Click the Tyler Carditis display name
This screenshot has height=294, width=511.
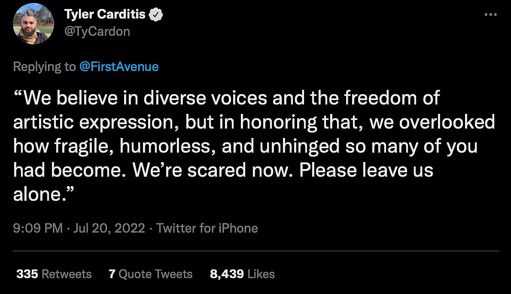(x=106, y=15)
